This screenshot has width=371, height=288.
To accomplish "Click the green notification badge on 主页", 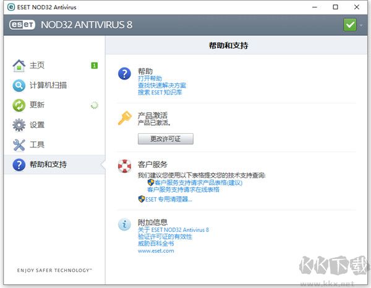I will [x=94, y=65].
